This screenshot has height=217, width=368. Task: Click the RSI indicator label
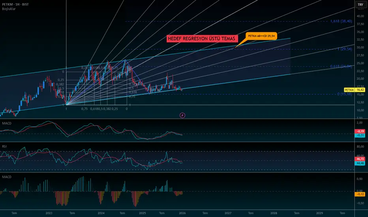(4, 146)
